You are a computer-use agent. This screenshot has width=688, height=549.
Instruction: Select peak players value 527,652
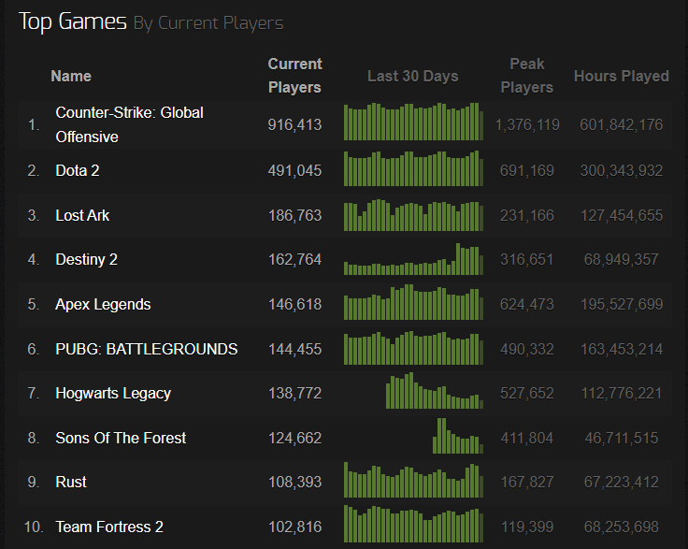click(527, 393)
